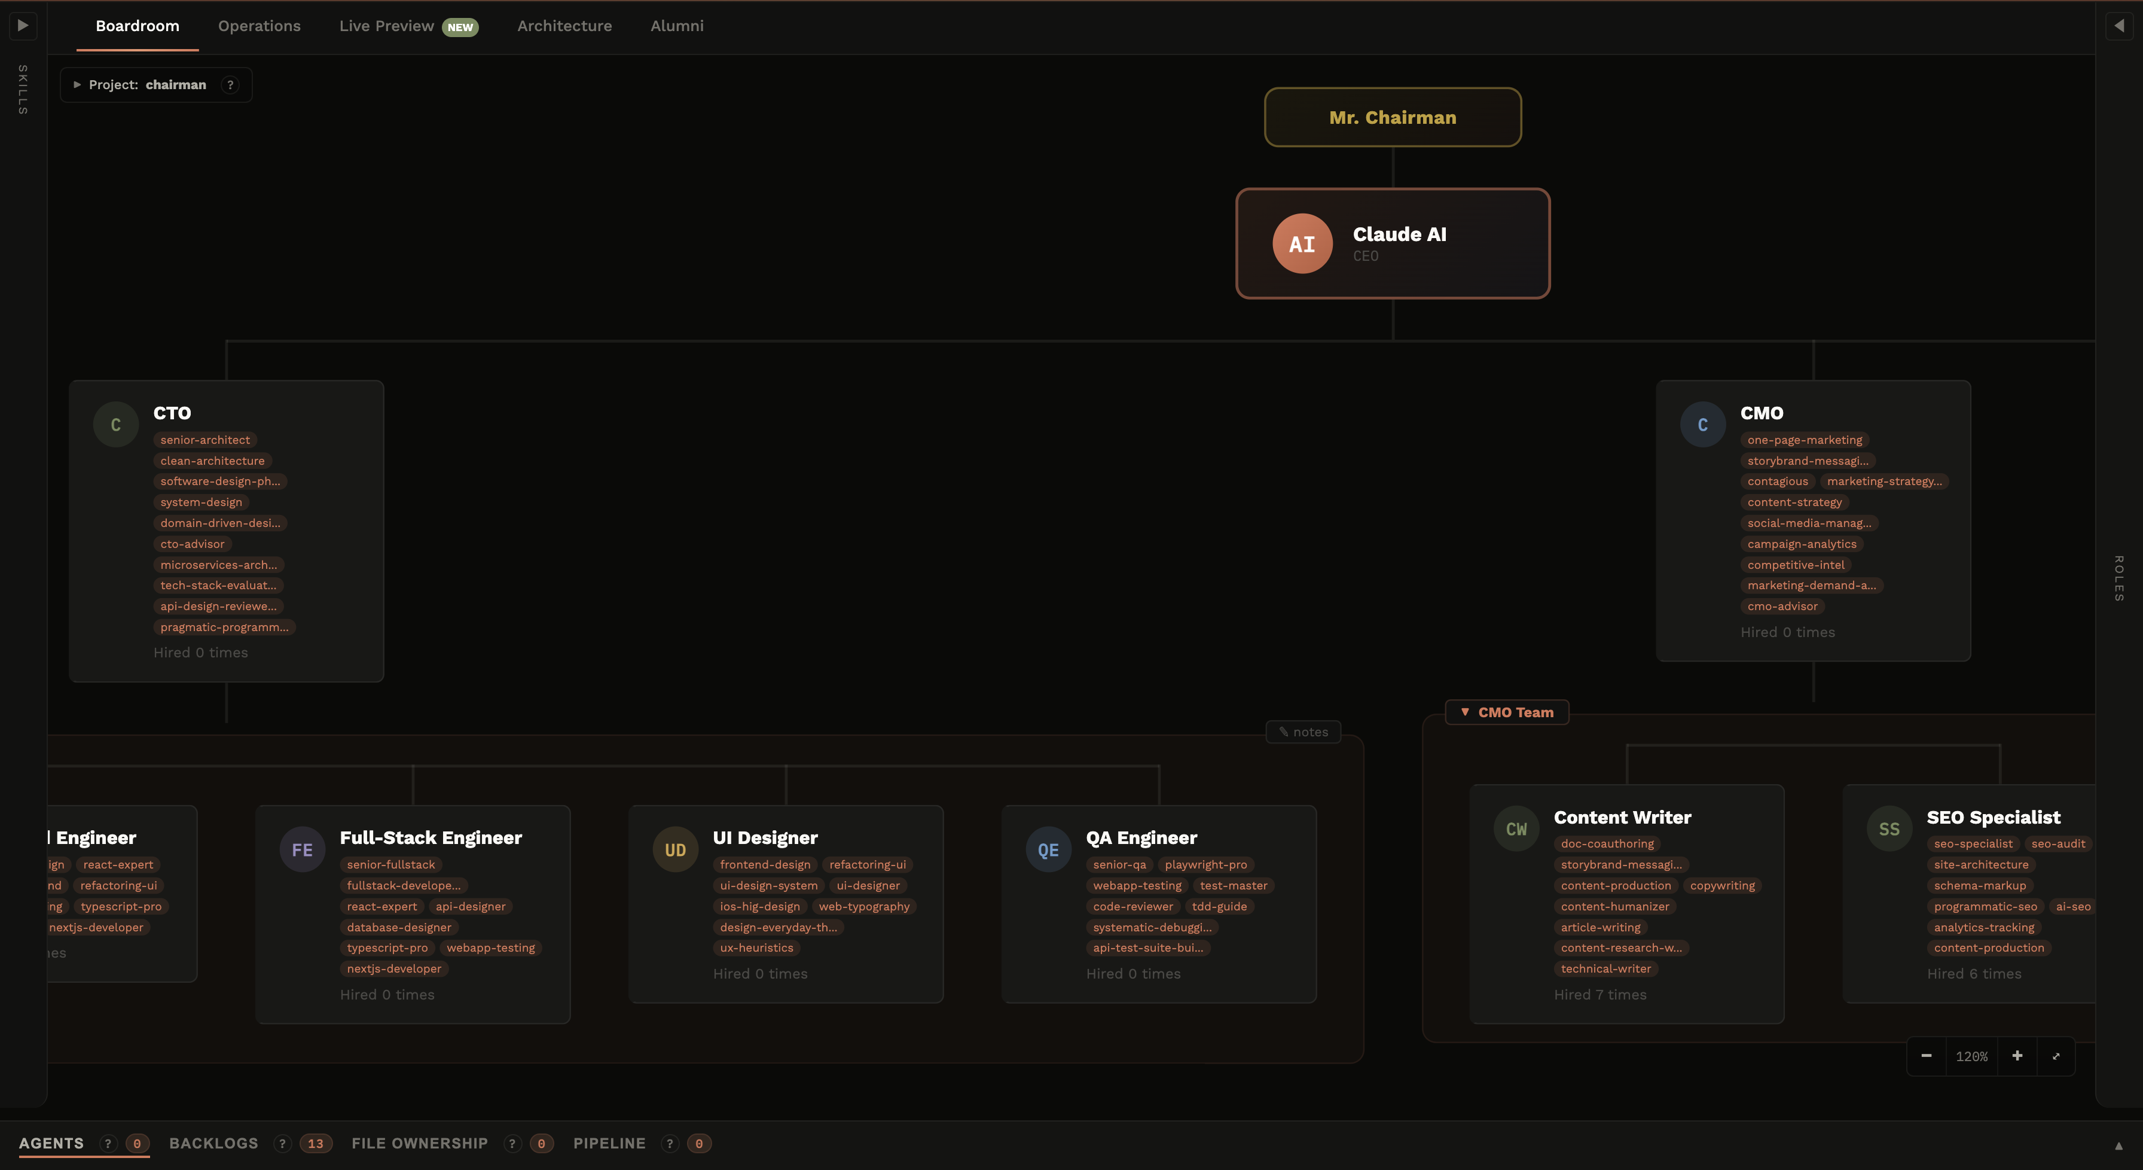2143x1170 pixels.
Task: Expand the left sidebar with the arrow toggle
Action: tap(23, 26)
